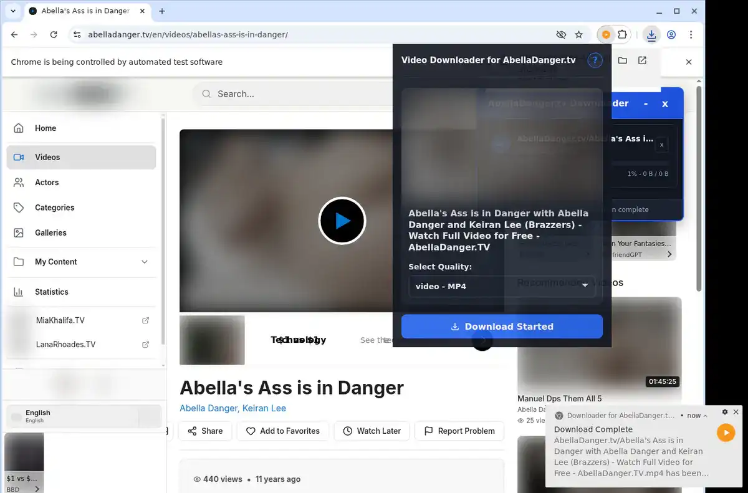Click the Download Started button
This screenshot has width=748, height=493.
(x=502, y=327)
